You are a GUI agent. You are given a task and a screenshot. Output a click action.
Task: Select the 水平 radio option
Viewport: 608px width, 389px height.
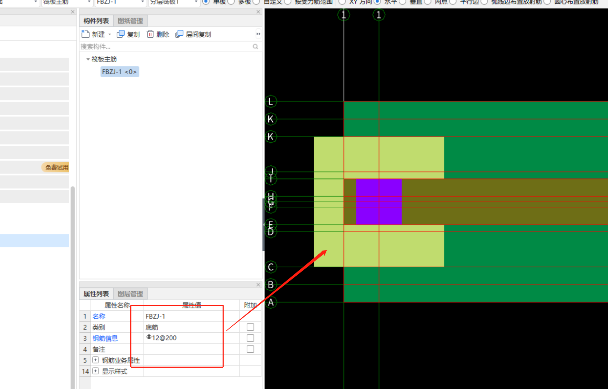pyautogui.click(x=377, y=2)
